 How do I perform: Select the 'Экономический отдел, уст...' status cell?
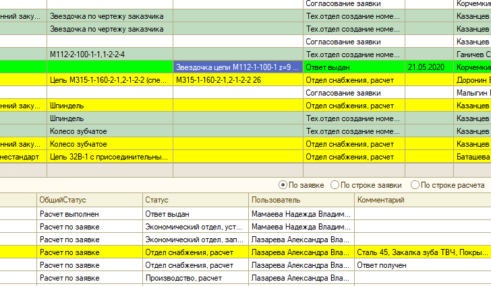coord(196,227)
